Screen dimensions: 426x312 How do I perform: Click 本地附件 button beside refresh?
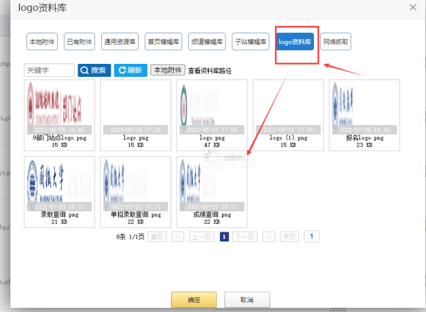167,70
